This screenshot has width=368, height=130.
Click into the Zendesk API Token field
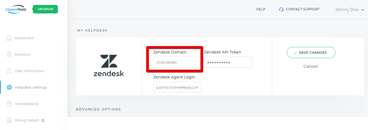228,62
